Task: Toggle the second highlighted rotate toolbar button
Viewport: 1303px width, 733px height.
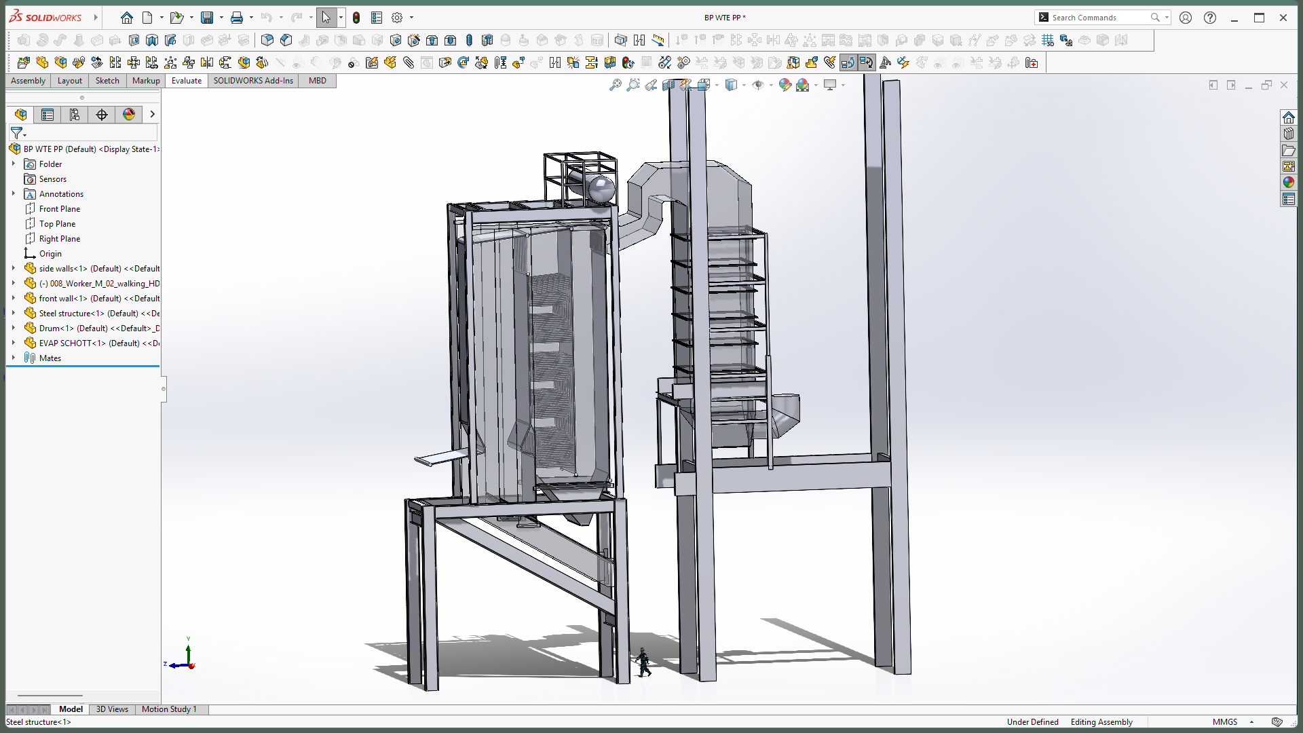Action: click(x=866, y=63)
